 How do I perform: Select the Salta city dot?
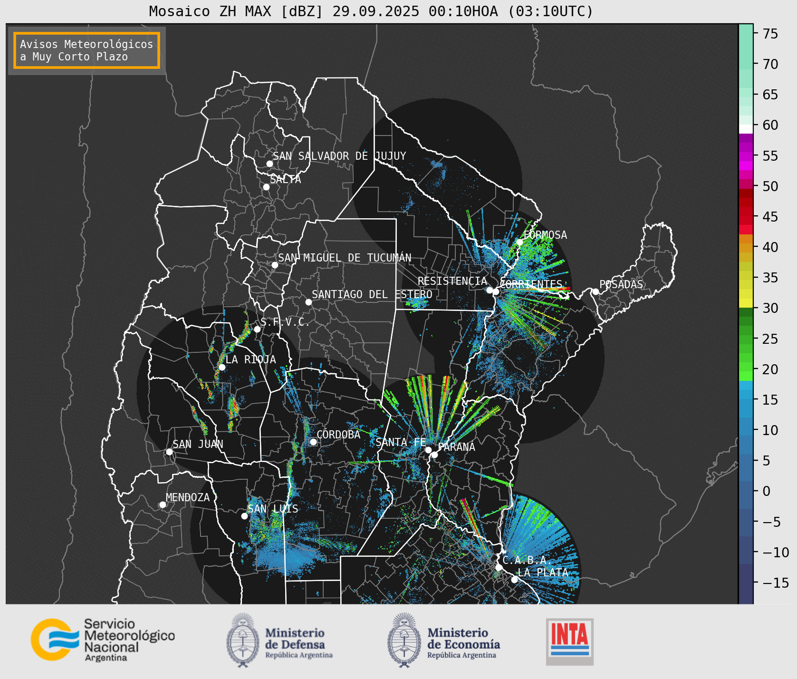(267, 187)
